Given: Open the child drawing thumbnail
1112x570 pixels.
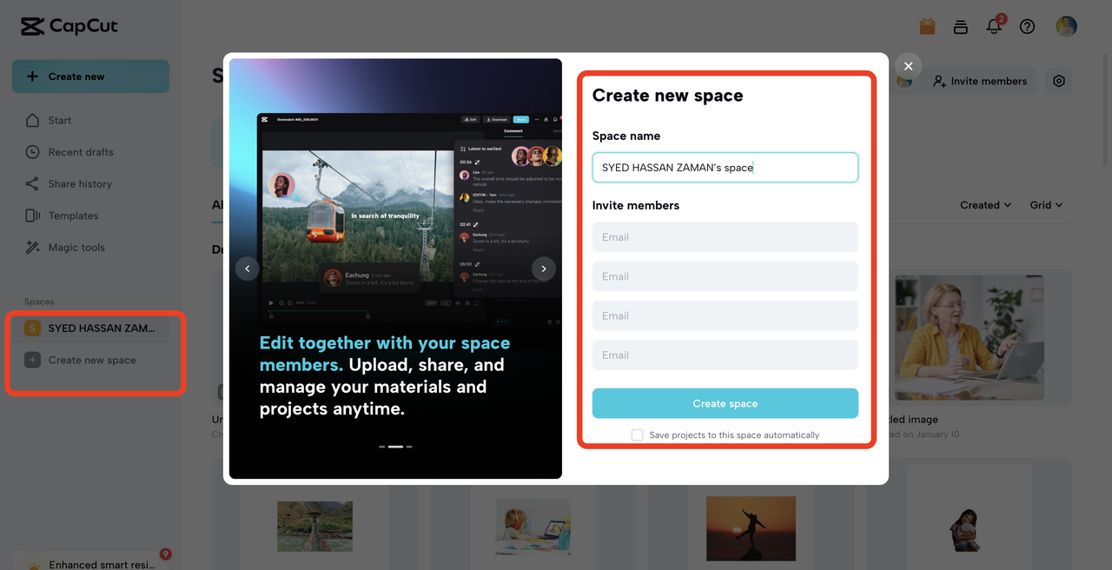Looking at the screenshot, I should 533,527.
